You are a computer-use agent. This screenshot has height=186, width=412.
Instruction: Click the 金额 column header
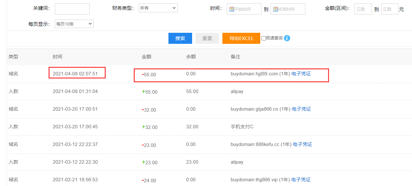(x=146, y=57)
